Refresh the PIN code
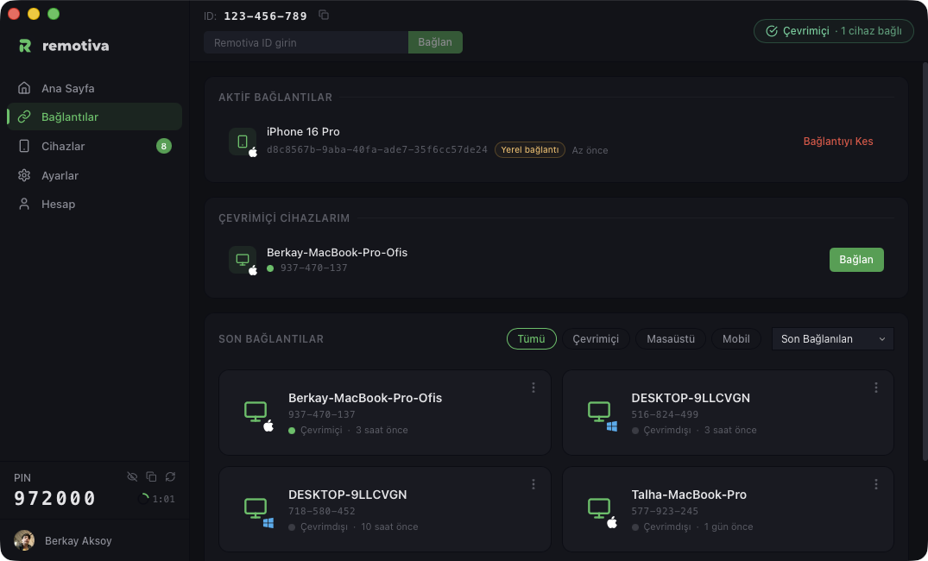The width and height of the screenshot is (928, 561). click(170, 476)
